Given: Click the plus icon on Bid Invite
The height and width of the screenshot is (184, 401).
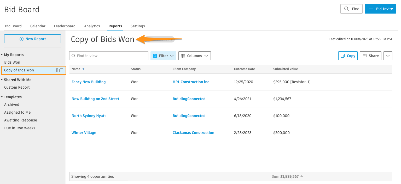Looking at the screenshot, I should pos(371,9).
